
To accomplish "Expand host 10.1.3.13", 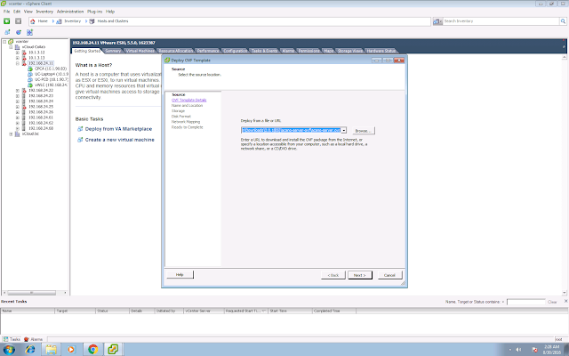I will click(18, 58).
